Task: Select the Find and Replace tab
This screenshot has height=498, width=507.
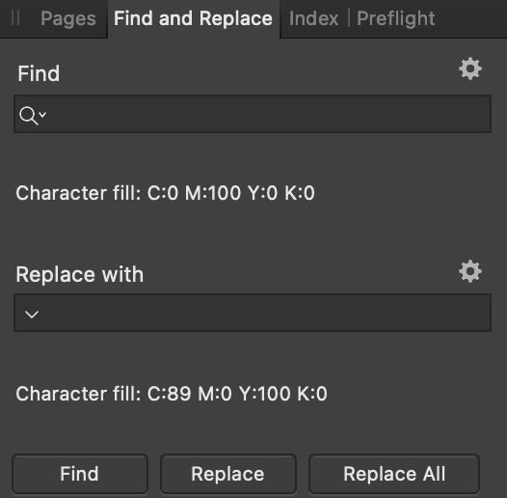Action: 193,18
